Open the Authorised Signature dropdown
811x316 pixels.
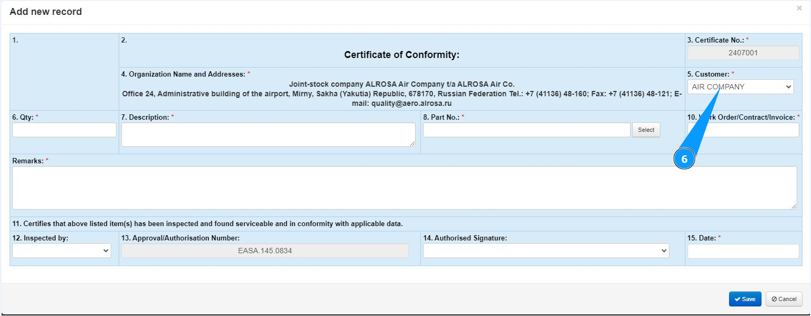(x=546, y=251)
